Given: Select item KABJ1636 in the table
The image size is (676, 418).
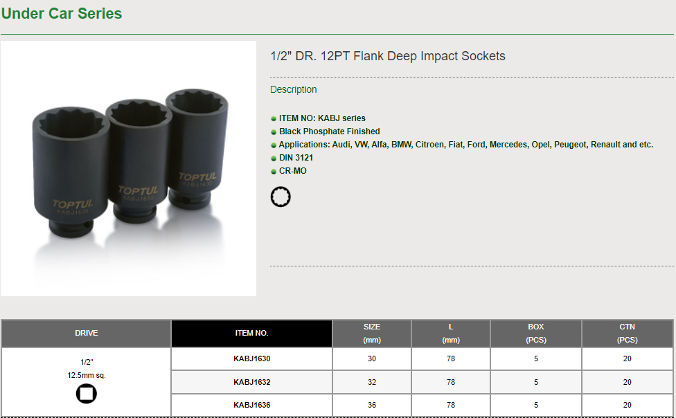Looking at the screenshot, I should click(x=252, y=405).
